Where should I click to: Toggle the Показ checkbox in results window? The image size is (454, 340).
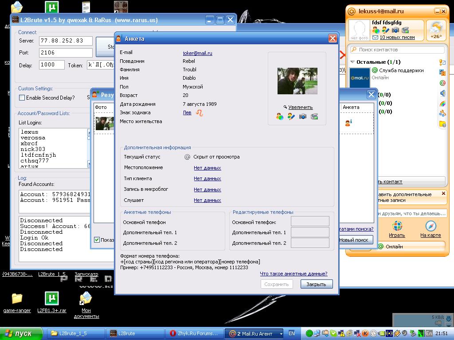tap(97, 240)
